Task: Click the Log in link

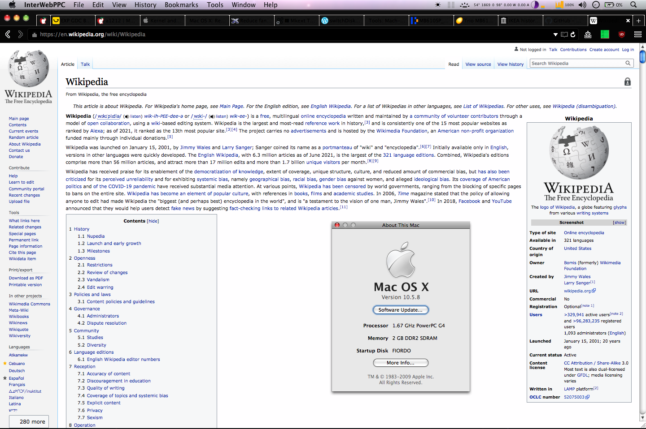Action: point(628,50)
